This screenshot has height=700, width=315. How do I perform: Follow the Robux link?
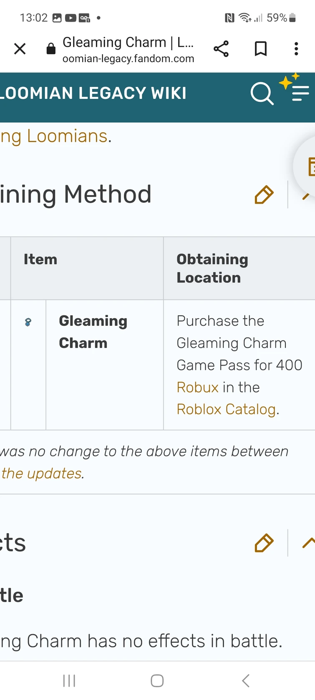[x=197, y=388]
